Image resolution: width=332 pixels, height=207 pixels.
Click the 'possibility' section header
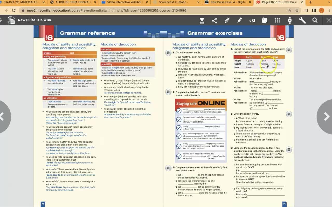point(127,64)
